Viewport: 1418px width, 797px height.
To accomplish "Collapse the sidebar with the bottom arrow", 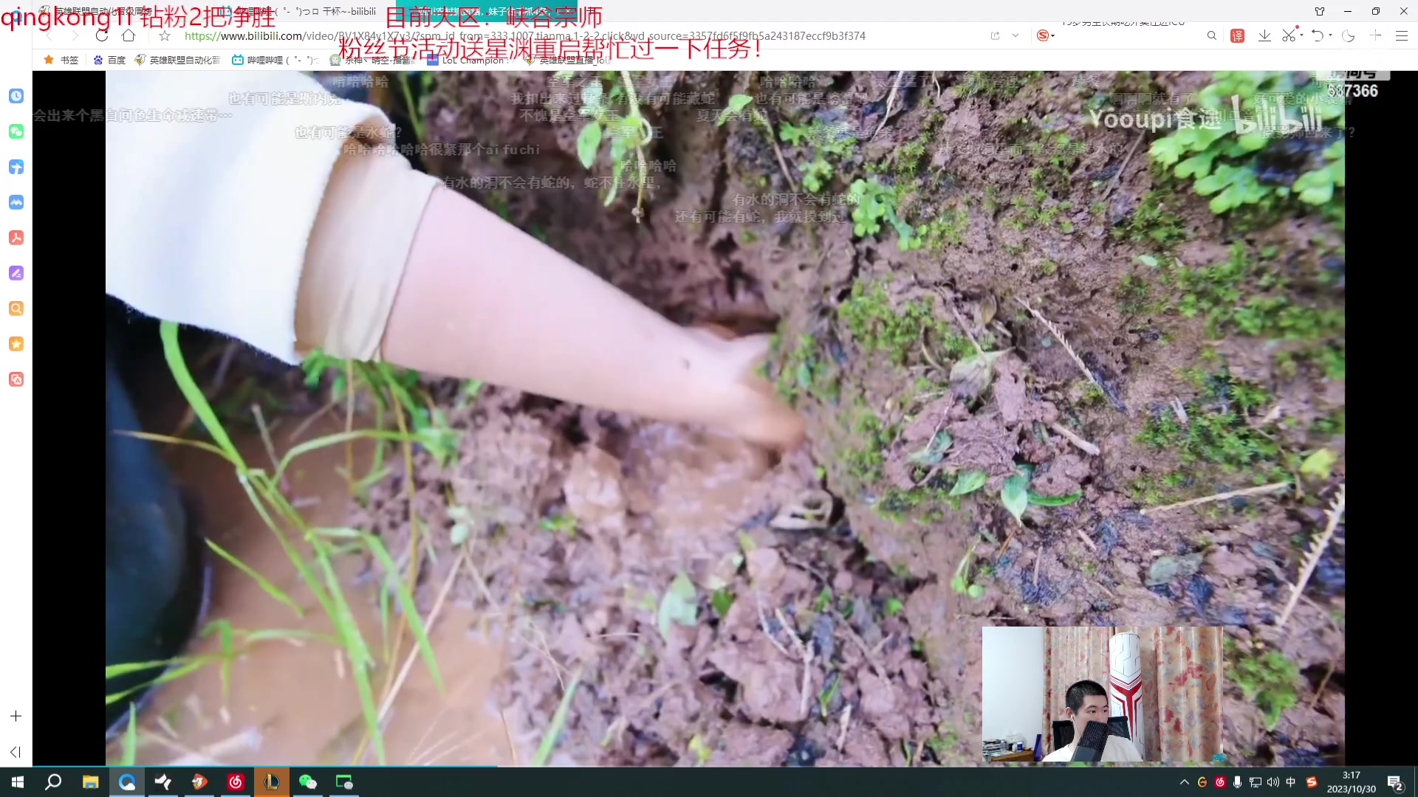I will [x=16, y=752].
